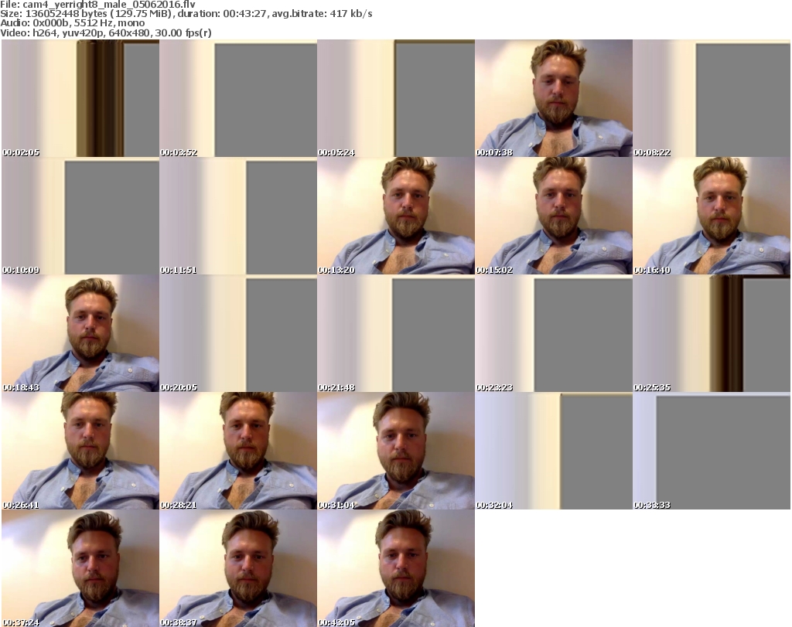792x627 pixels.
Task: Click the file name line starting 'File: cam4_'
Action: click(98, 5)
